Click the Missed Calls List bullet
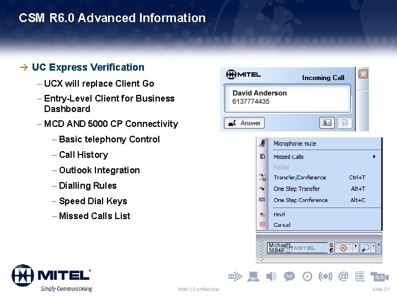 click(x=94, y=216)
